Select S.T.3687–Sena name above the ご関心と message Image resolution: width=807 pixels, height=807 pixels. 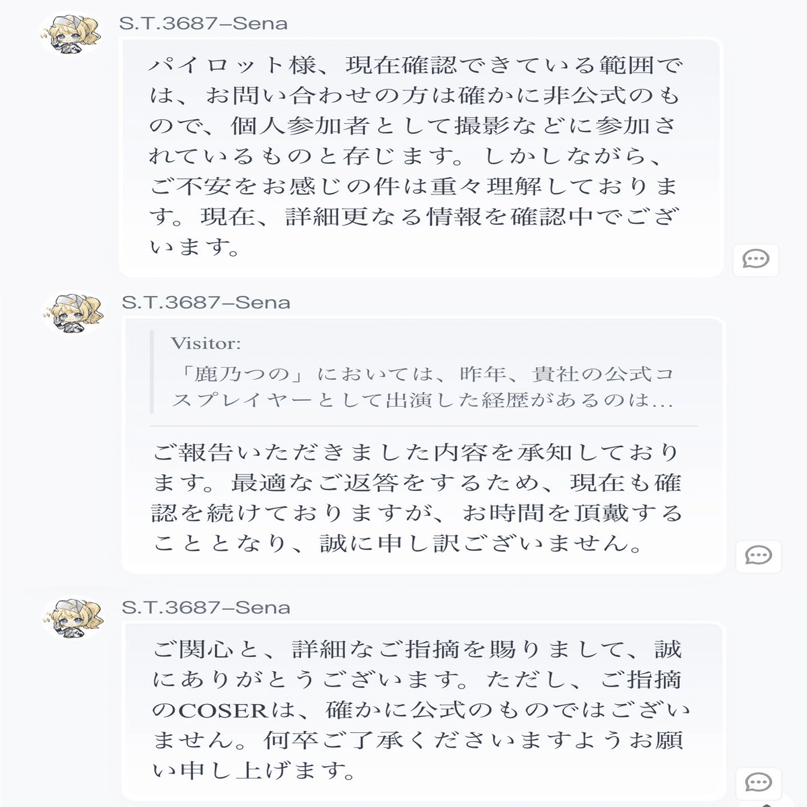coord(206,608)
